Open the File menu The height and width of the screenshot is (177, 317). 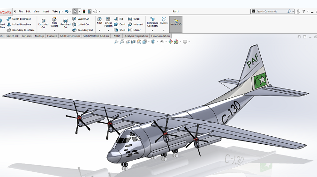21,12
